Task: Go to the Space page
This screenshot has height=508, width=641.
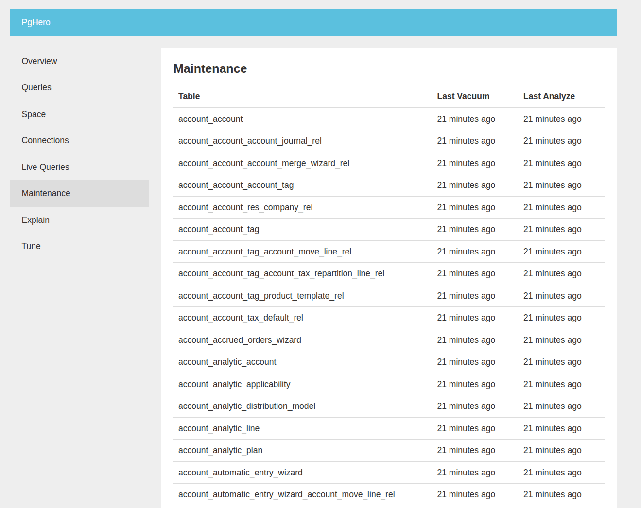Action: coord(34,114)
